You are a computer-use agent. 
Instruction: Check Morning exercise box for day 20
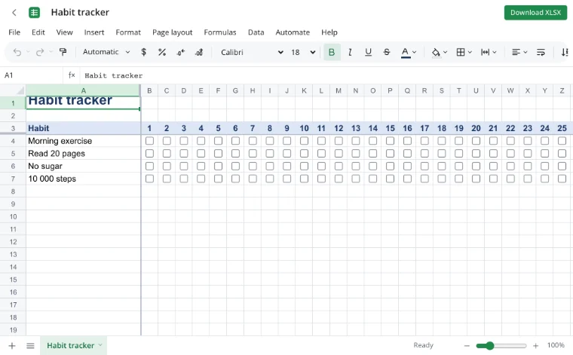pyautogui.click(x=476, y=141)
